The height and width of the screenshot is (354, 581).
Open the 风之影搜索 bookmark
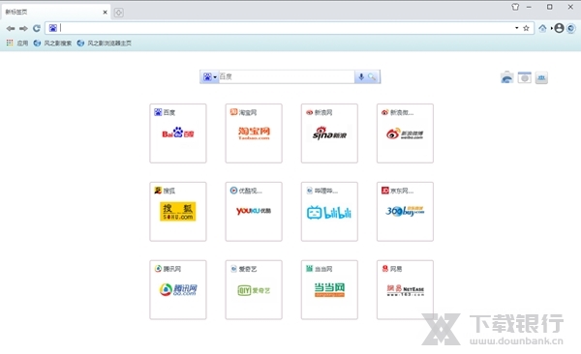(52, 44)
